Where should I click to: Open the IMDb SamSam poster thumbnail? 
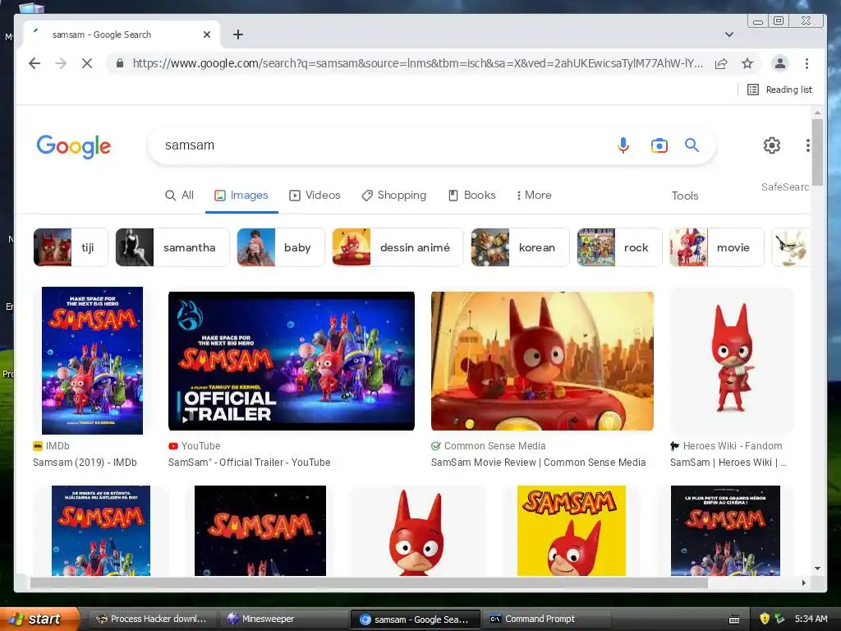pyautogui.click(x=92, y=361)
